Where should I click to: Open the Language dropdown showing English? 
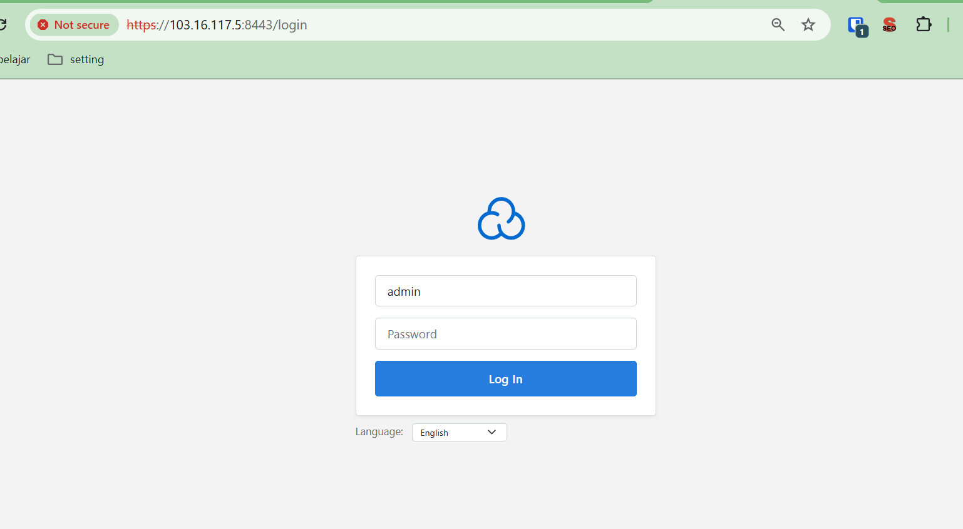coord(460,433)
